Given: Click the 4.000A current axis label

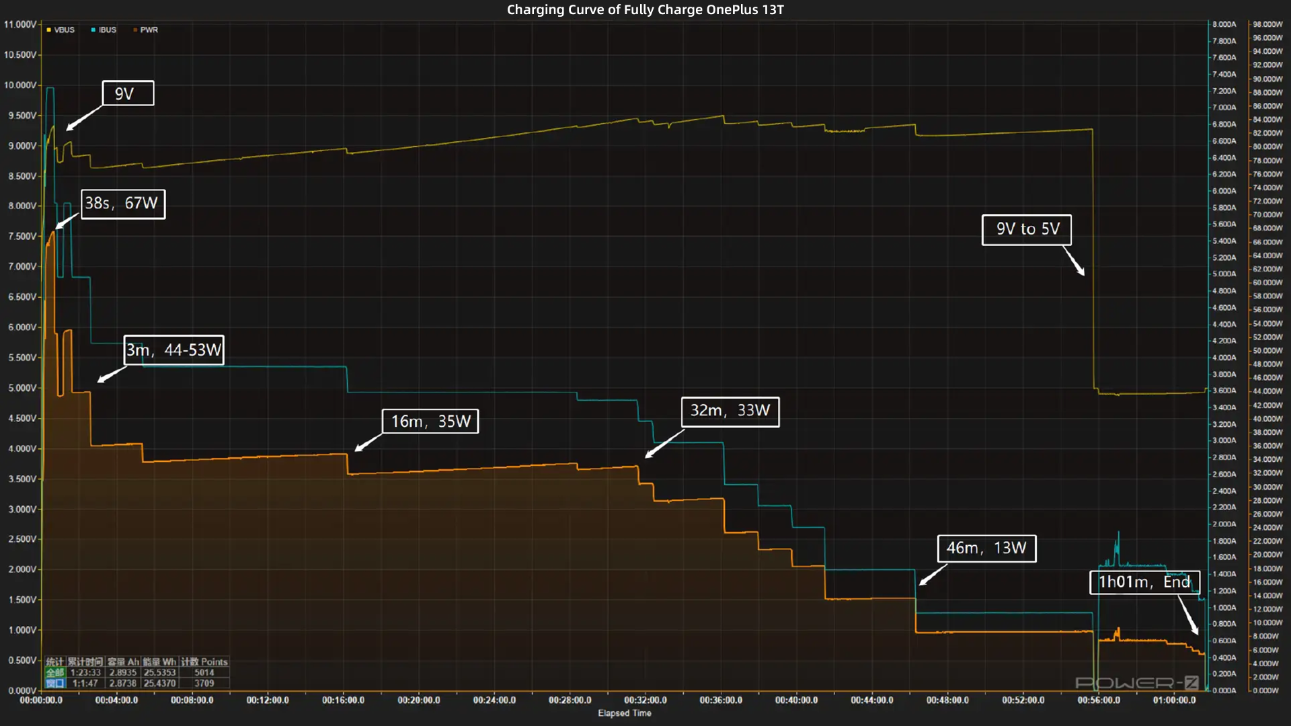Looking at the screenshot, I should click(1224, 358).
